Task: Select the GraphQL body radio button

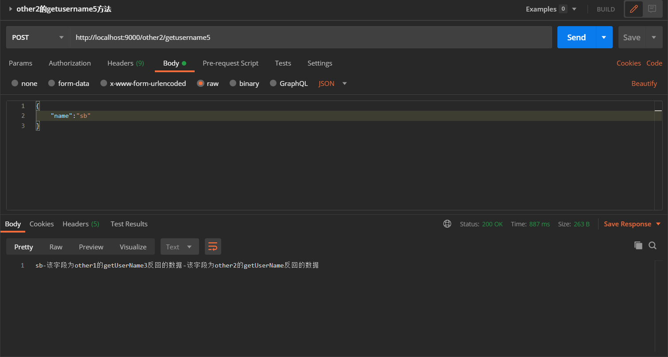Action: coord(273,83)
